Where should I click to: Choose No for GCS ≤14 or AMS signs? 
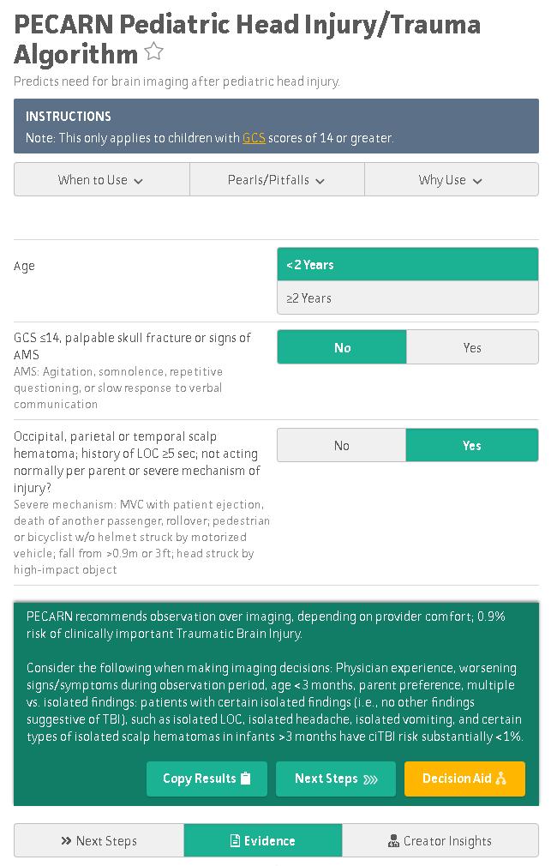click(x=342, y=347)
